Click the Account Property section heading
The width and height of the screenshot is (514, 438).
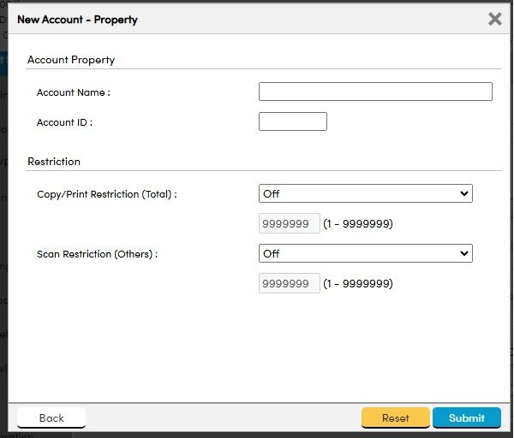tap(71, 60)
